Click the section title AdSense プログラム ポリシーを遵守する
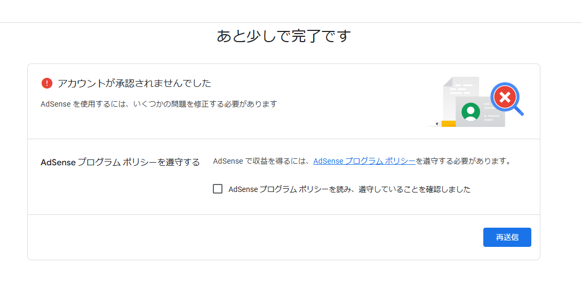 (x=120, y=163)
